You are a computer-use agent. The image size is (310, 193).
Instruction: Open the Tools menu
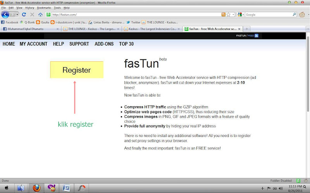click(x=57, y=8)
